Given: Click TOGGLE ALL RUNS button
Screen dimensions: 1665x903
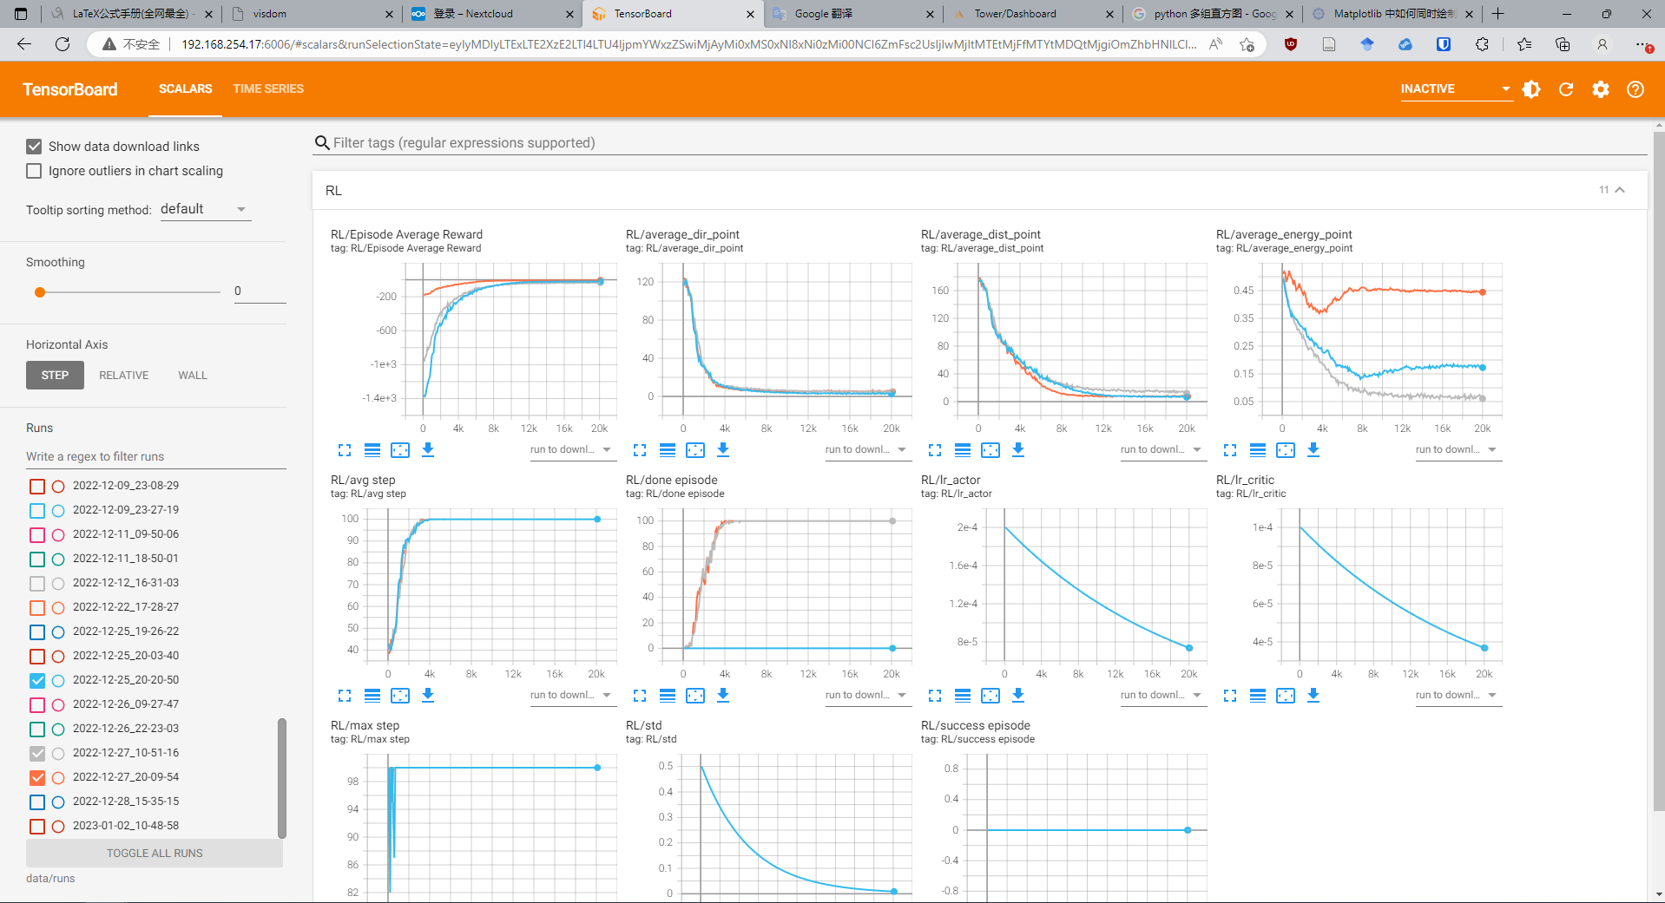Looking at the screenshot, I should (x=155, y=854).
